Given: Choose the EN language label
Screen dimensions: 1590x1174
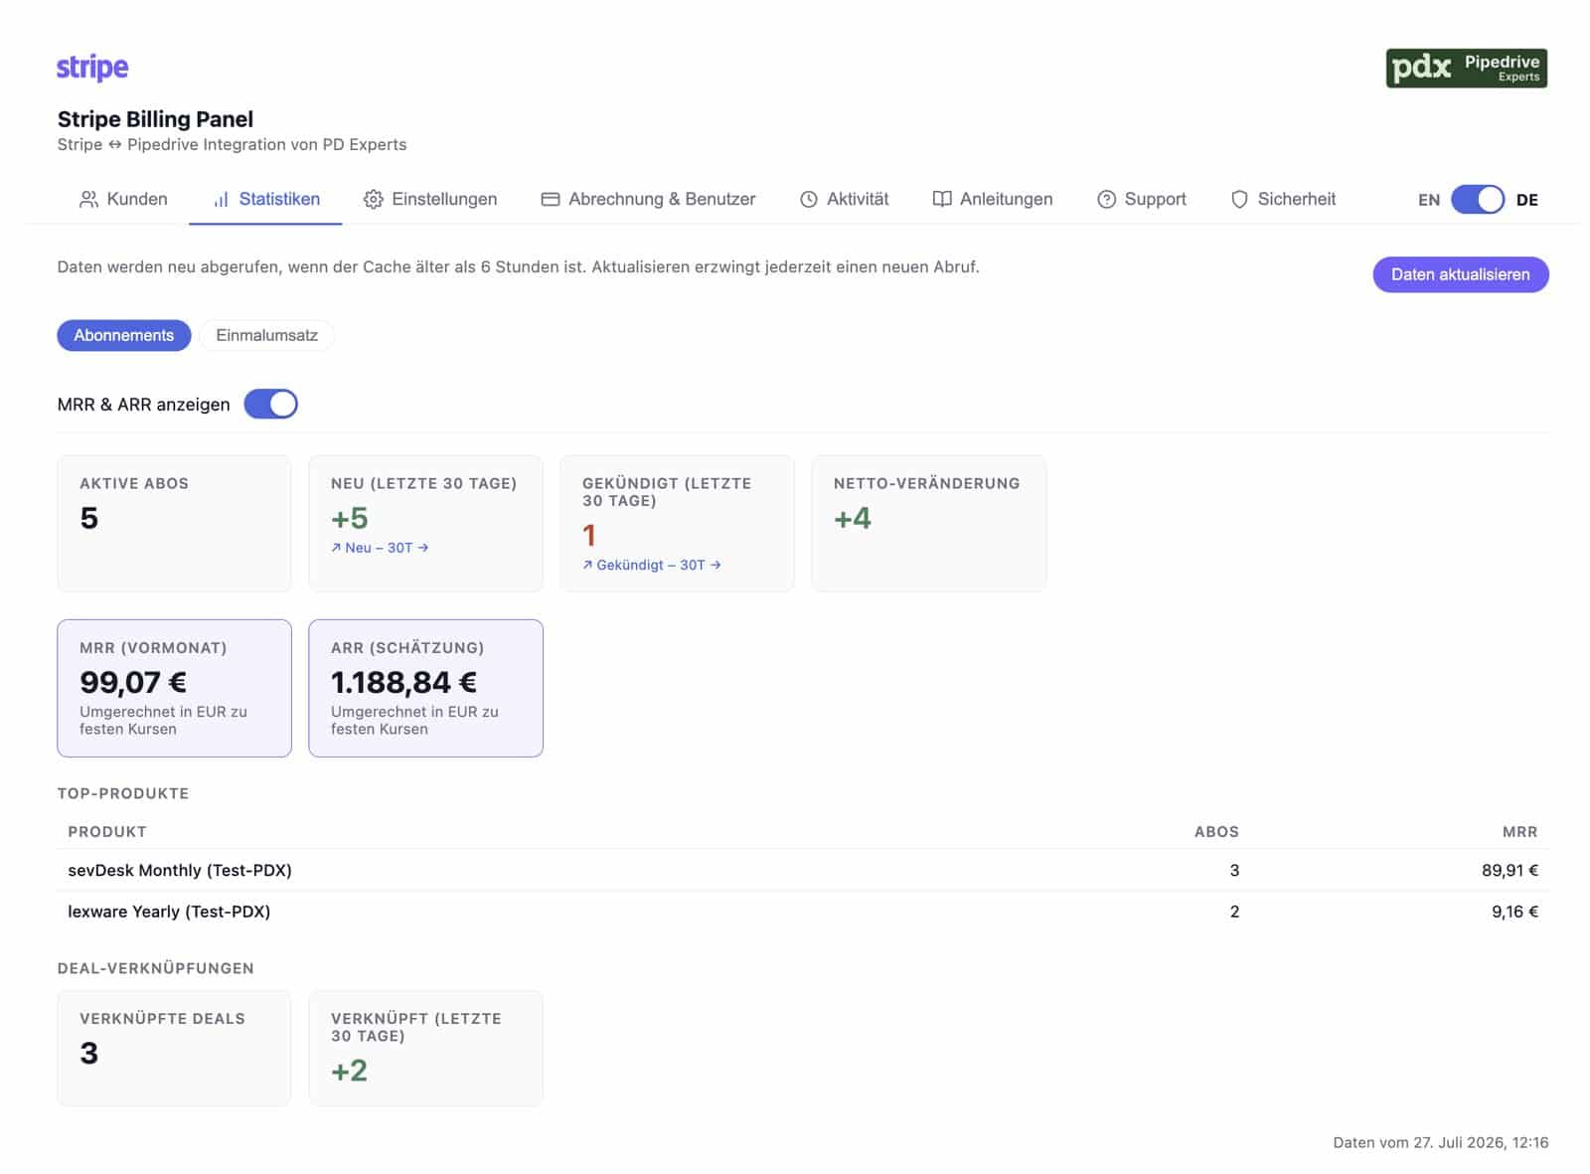Looking at the screenshot, I should (1429, 200).
